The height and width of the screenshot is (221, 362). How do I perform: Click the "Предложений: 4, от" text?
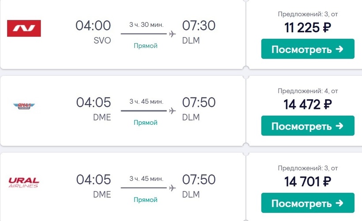(308, 91)
